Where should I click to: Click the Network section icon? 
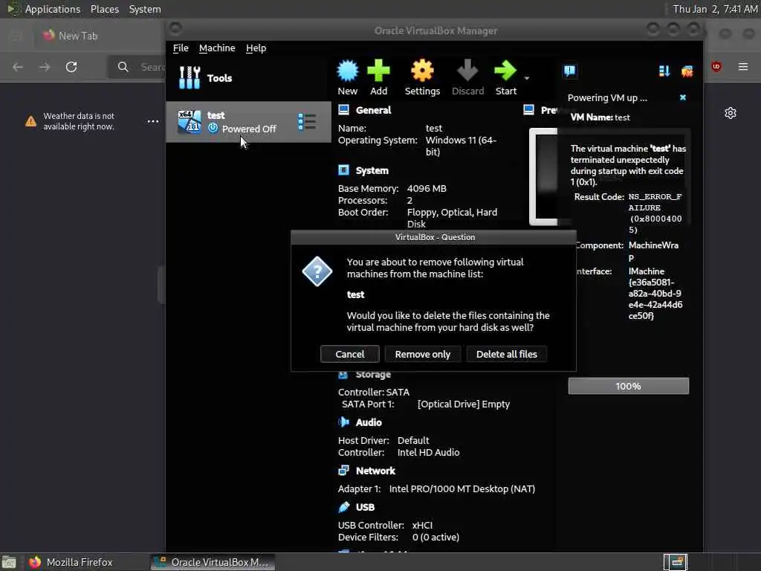tap(343, 470)
